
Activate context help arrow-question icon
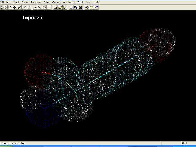(96, 8)
